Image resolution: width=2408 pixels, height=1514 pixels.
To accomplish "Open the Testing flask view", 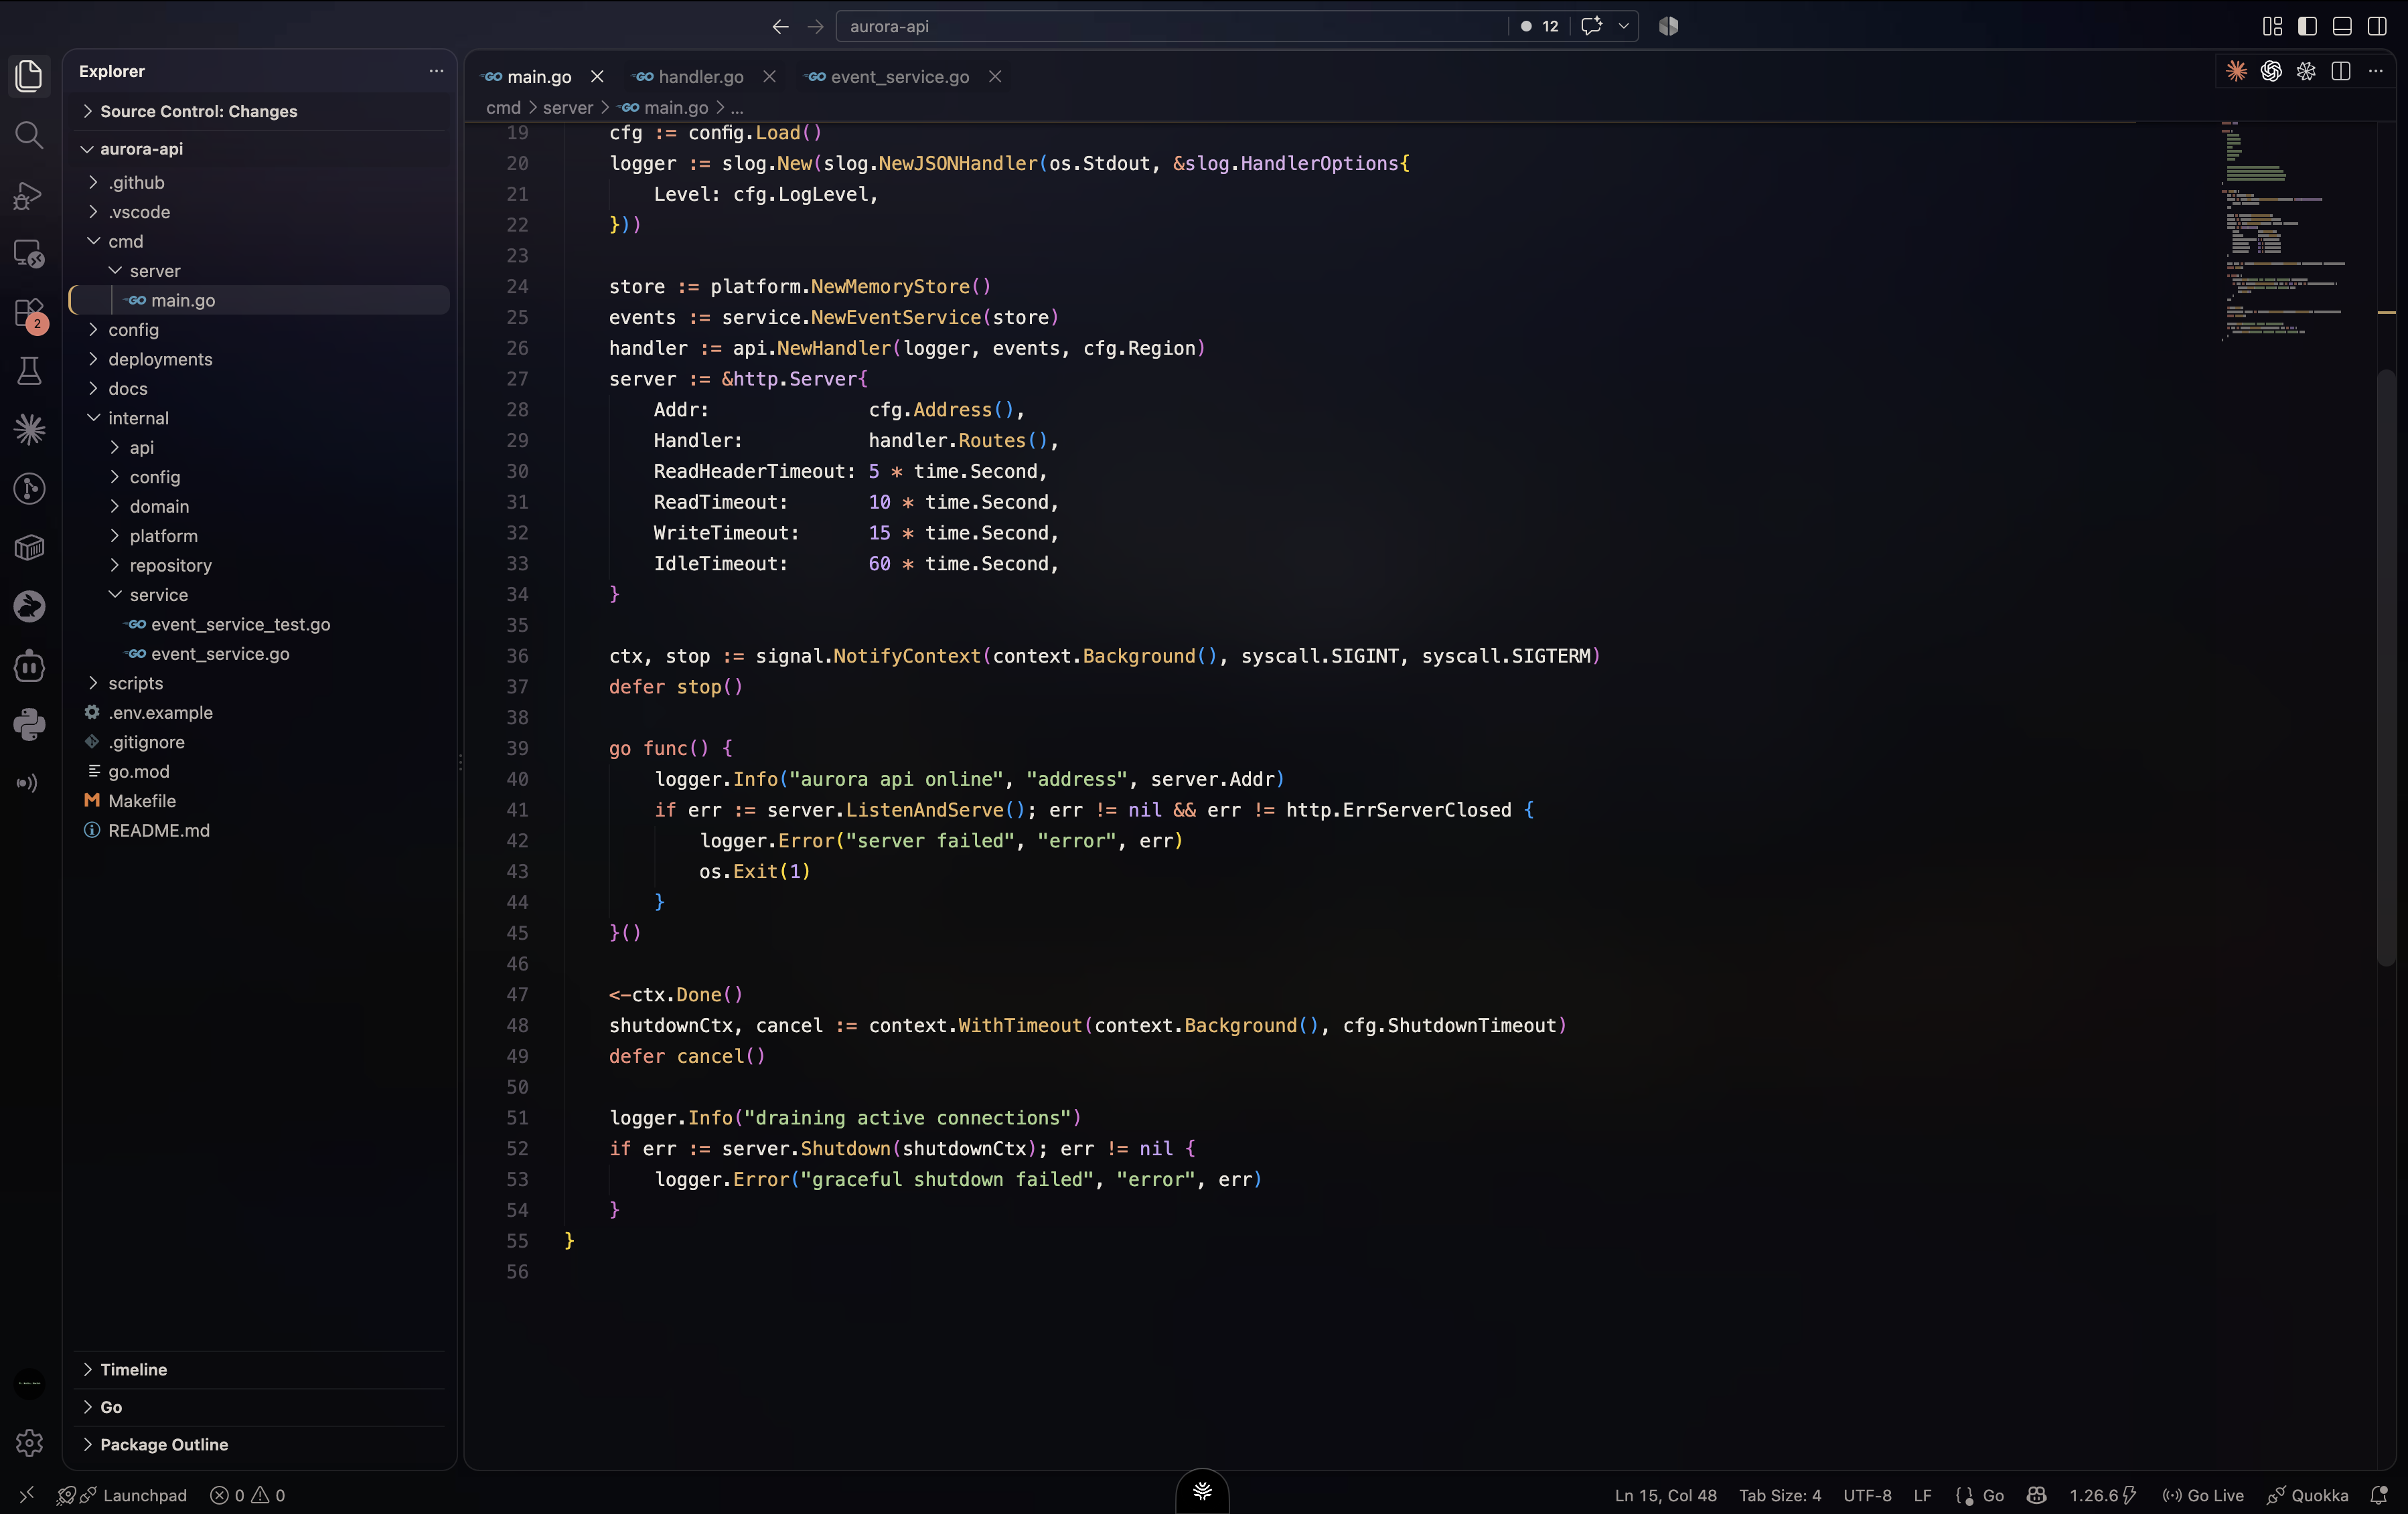I will click(x=29, y=371).
